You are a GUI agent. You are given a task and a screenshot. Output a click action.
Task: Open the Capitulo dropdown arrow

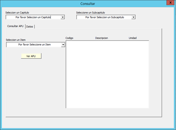63,17
